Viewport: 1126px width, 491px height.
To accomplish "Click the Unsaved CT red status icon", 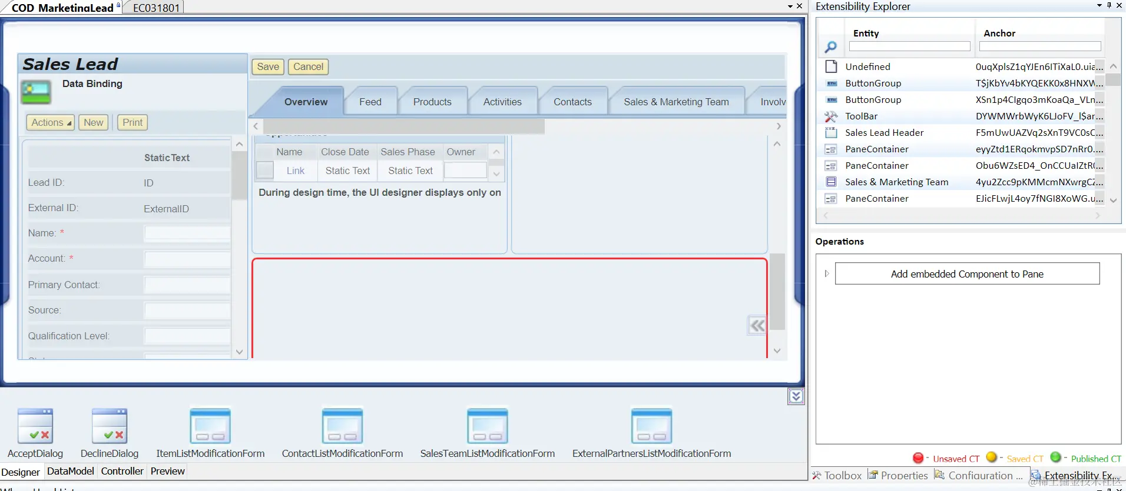I will tap(918, 457).
